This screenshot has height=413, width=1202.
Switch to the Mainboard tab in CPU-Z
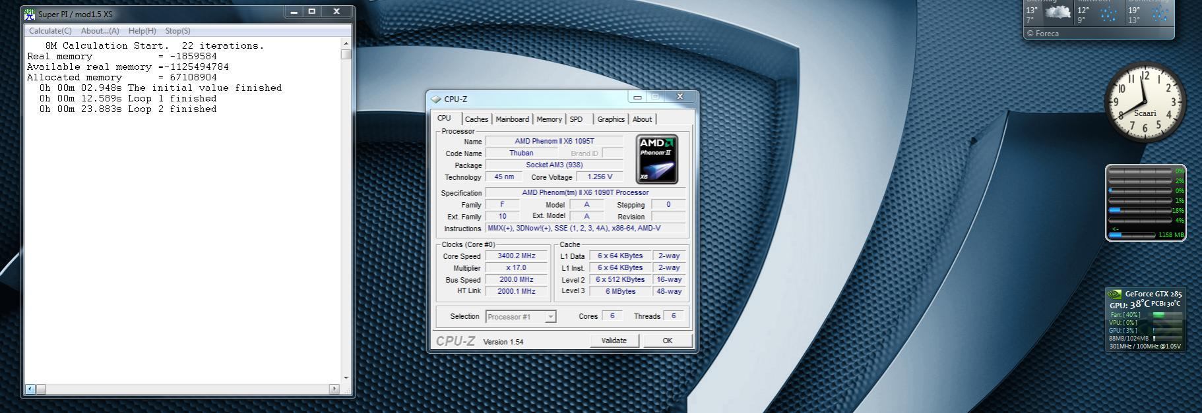tap(512, 119)
